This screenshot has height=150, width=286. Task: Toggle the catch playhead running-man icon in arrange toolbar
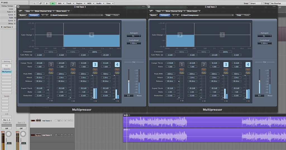pyautogui.click(x=47, y=3)
